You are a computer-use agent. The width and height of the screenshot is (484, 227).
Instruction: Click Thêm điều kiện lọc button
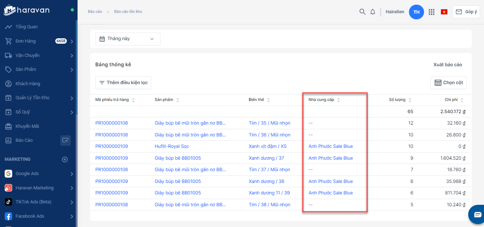(x=123, y=83)
